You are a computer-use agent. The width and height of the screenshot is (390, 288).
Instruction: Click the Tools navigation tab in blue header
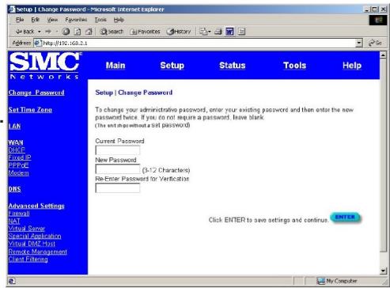(x=294, y=66)
